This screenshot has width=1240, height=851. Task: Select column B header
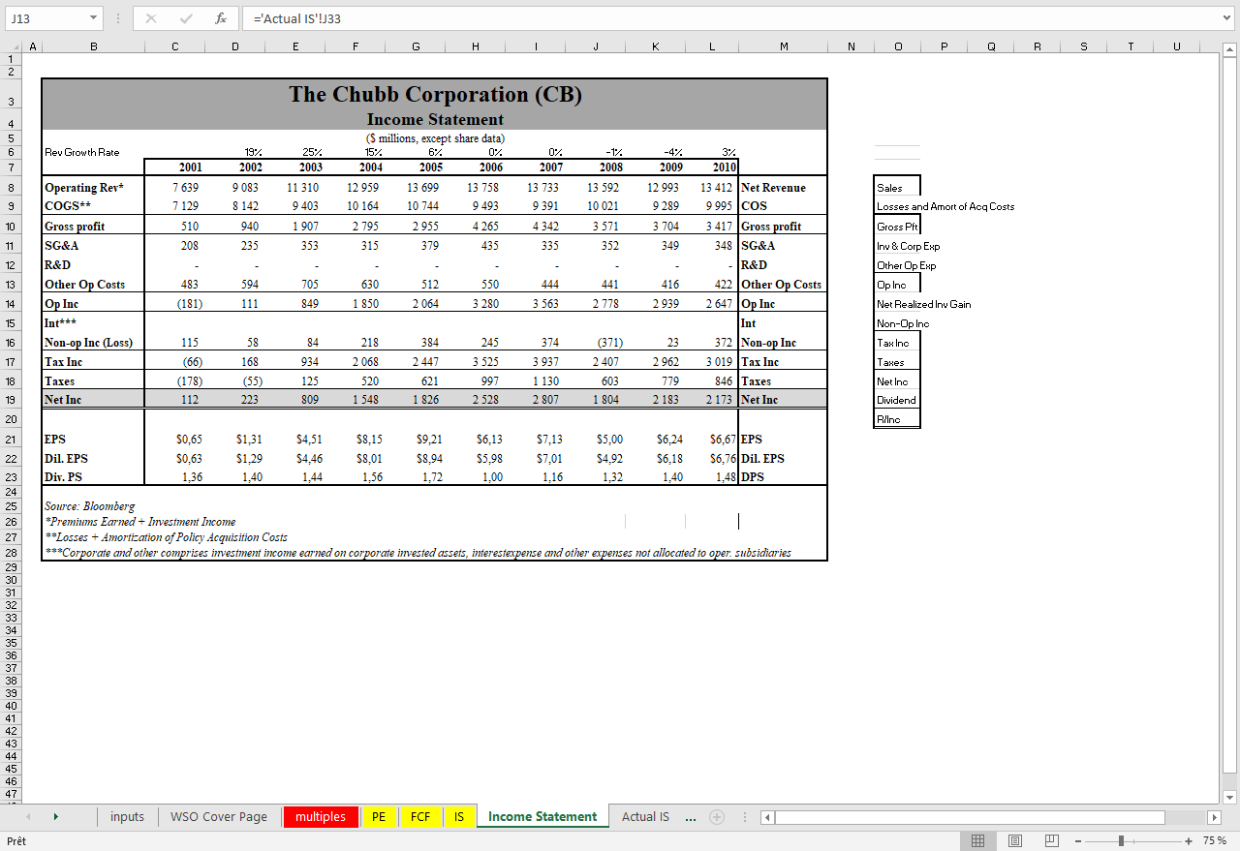[x=93, y=46]
